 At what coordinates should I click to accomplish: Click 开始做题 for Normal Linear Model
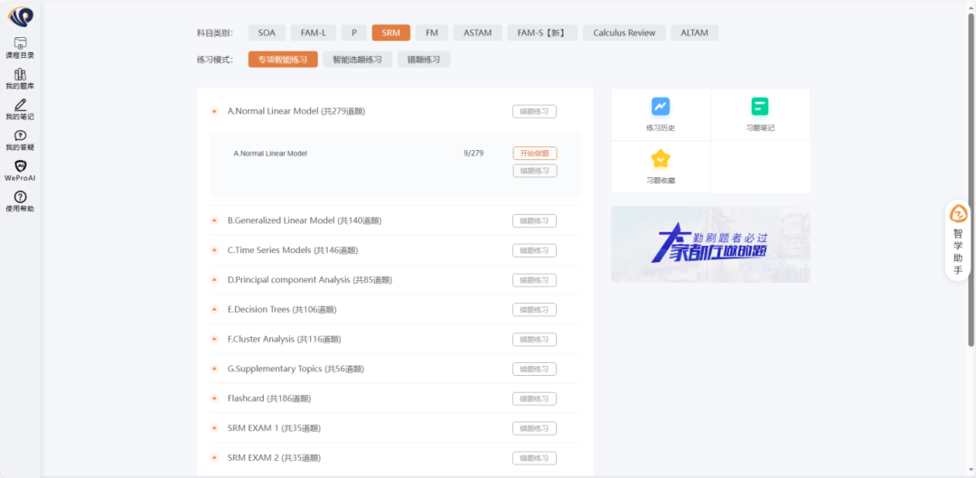pos(534,154)
